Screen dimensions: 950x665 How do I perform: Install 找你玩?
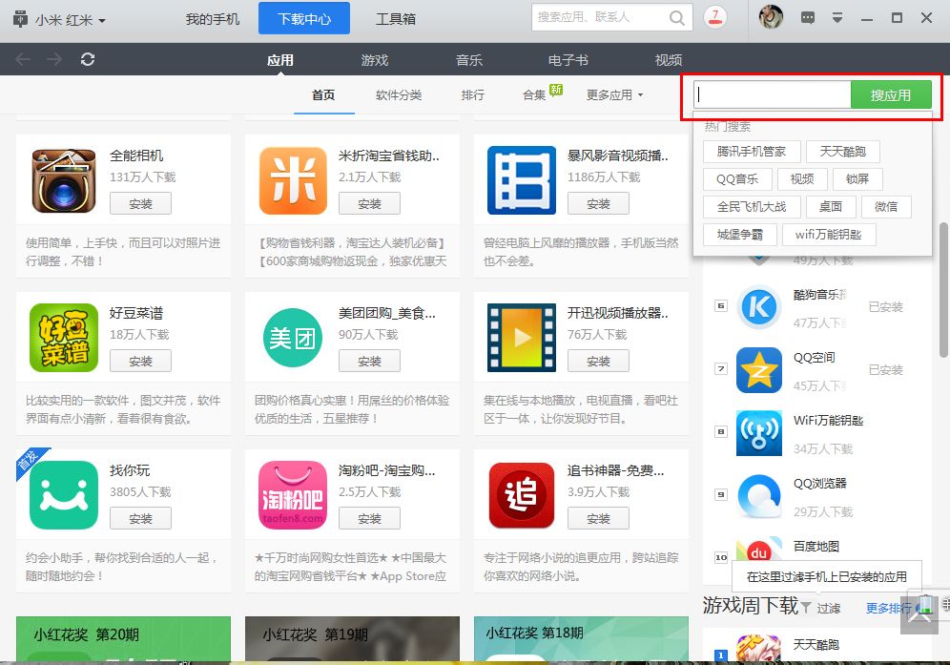point(140,519)
